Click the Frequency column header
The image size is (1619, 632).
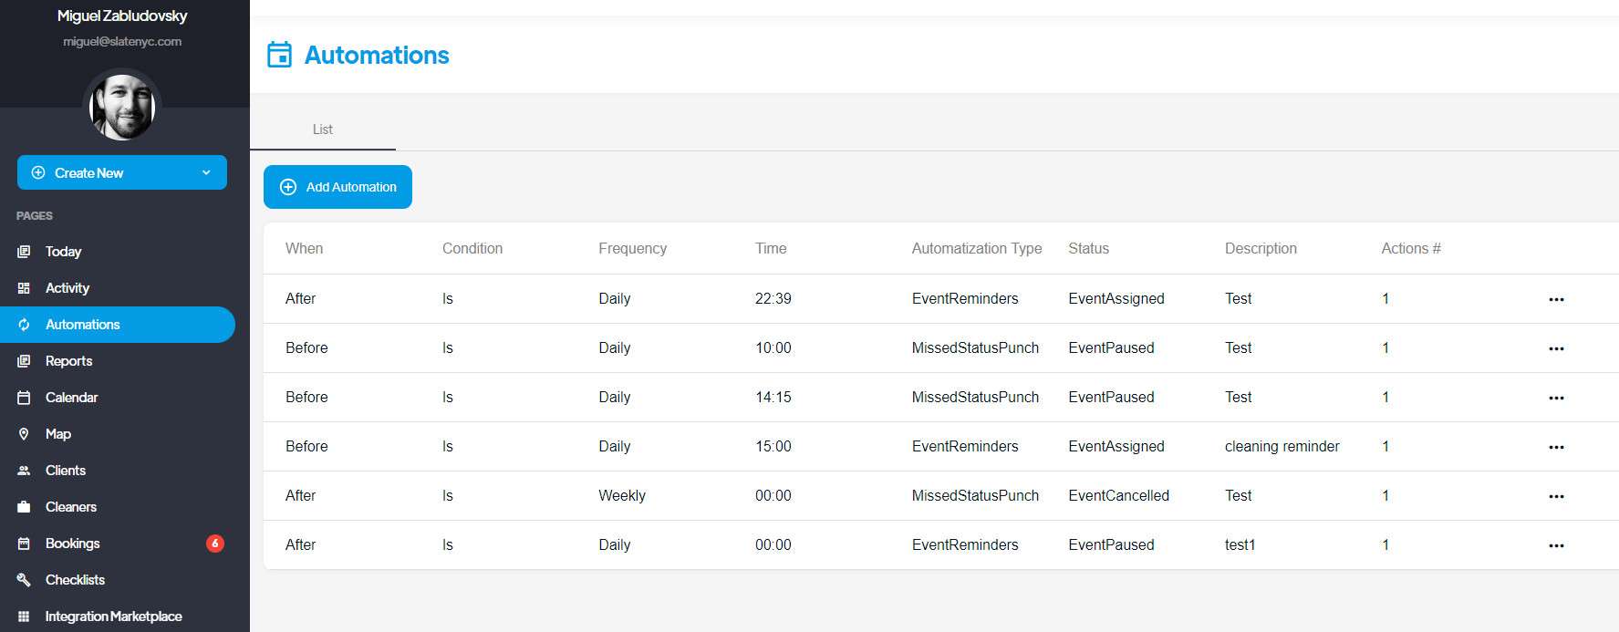[x=632, y=248]
